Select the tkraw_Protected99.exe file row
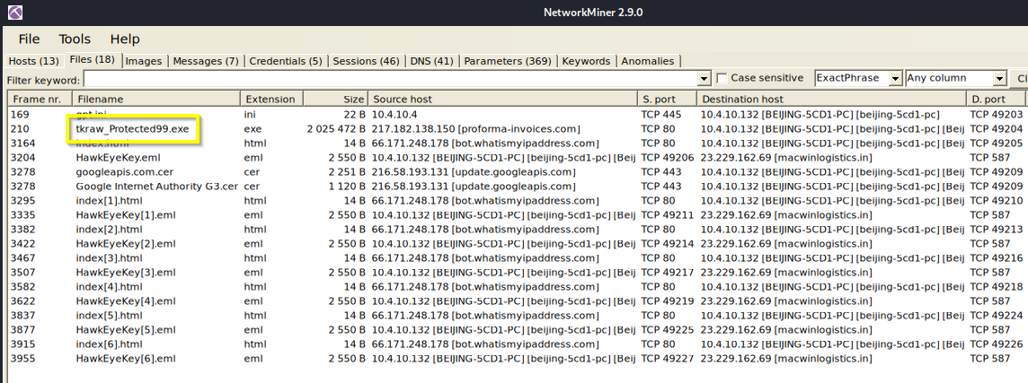 132,129
